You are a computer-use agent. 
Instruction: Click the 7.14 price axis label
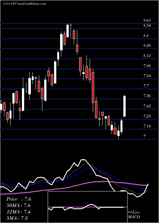pyautogui.click(x=147, y=126)
